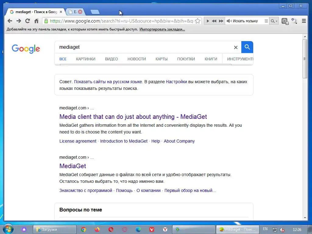Skip to previous track in music toolbar
The width and height of the screenshot is (312, 234).
pos(214,21)
